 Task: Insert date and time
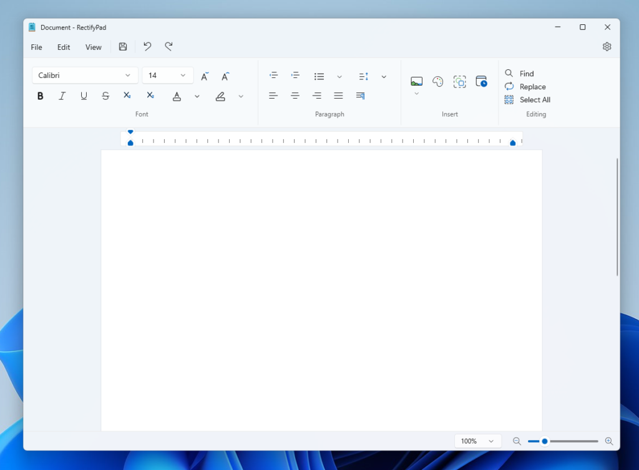[x=481, y=82]
